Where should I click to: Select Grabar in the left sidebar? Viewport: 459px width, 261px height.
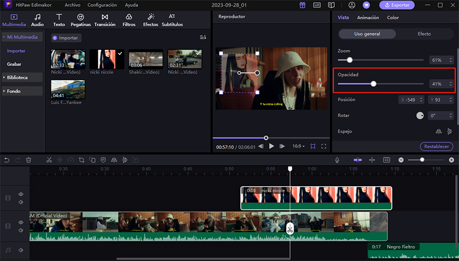tap(14, 64)
